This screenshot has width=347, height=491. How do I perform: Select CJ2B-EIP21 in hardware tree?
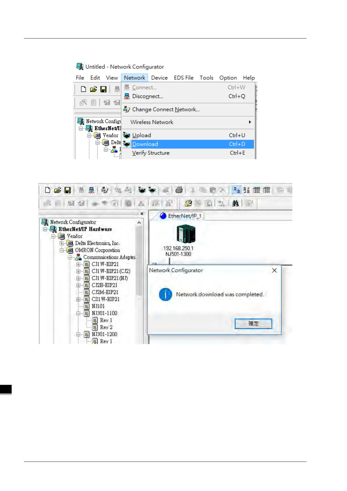tap(104, 285)
